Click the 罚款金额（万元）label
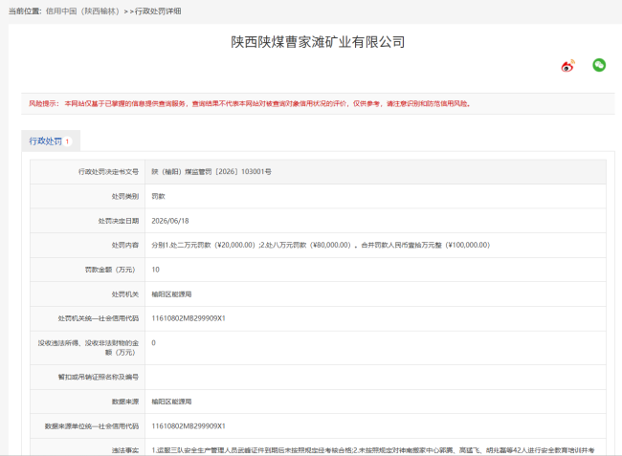The image size is (622, 456). coord(111,270)
